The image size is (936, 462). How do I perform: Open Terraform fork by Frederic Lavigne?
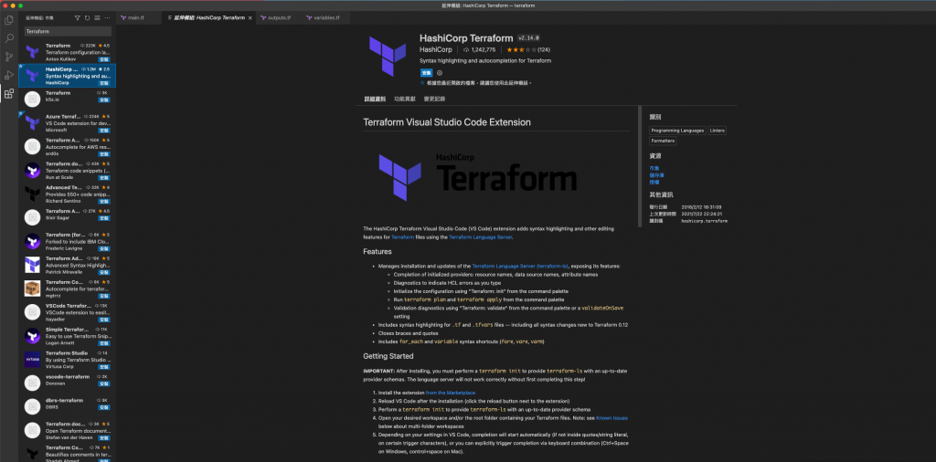(68, 241)
